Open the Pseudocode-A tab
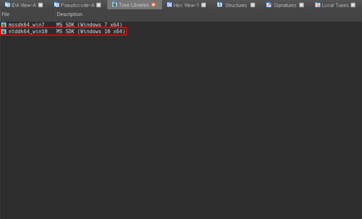The width and height of the screenshot is (362, 219). (x=77, y=5)
